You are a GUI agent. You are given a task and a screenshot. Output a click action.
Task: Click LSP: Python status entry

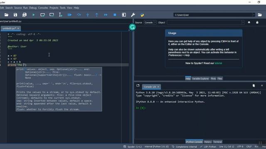208,147
